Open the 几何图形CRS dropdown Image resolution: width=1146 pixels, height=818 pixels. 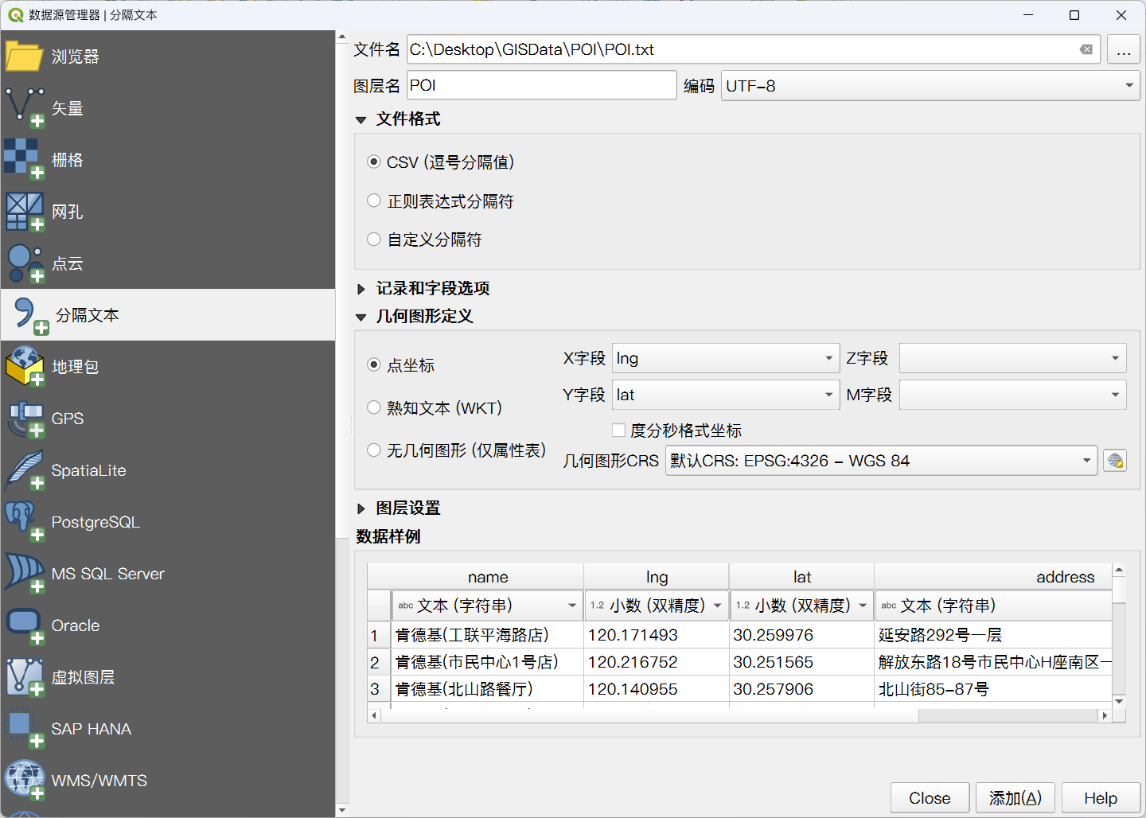(x=882, y=461)
